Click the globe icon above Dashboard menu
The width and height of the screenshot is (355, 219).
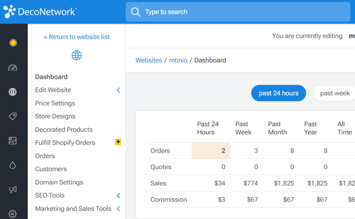tap(76, 55)
